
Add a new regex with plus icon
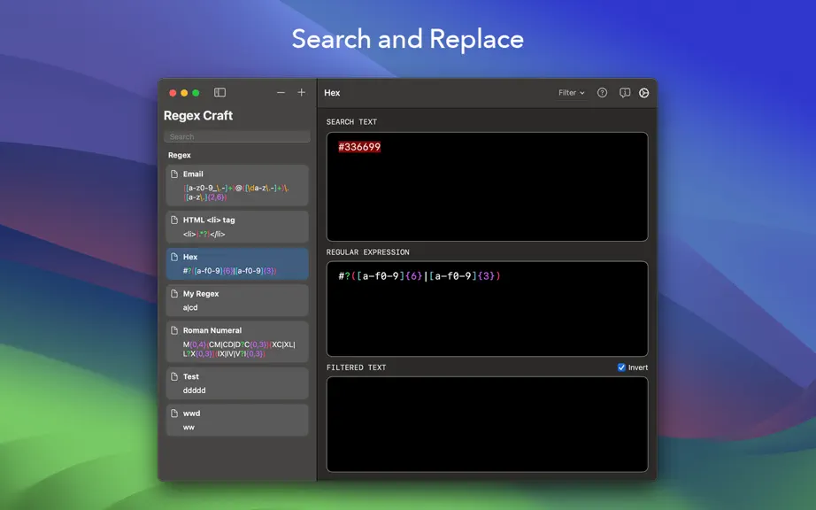301,92
